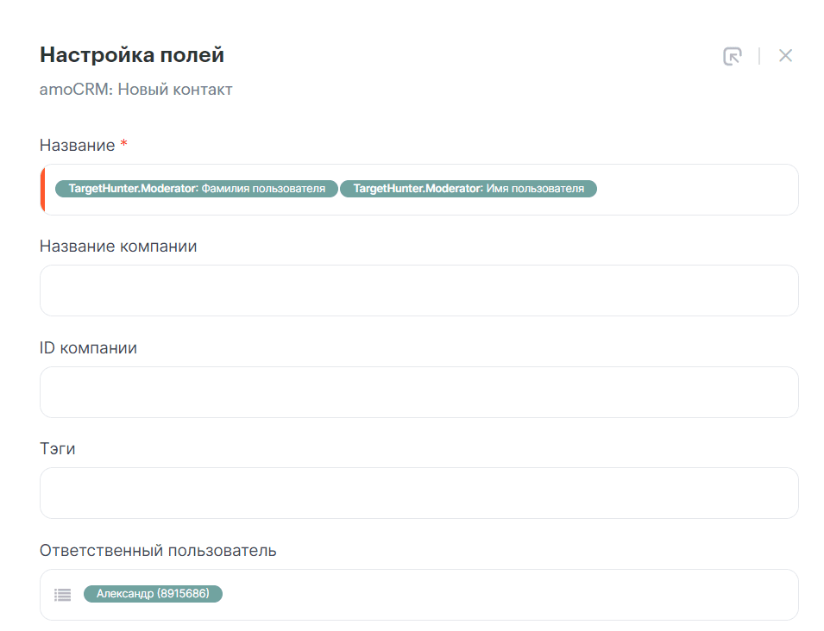Select the Имя пользователя tag
This screenshot has width=824, height=631.
pyautogui.click(x=468, y=189)
